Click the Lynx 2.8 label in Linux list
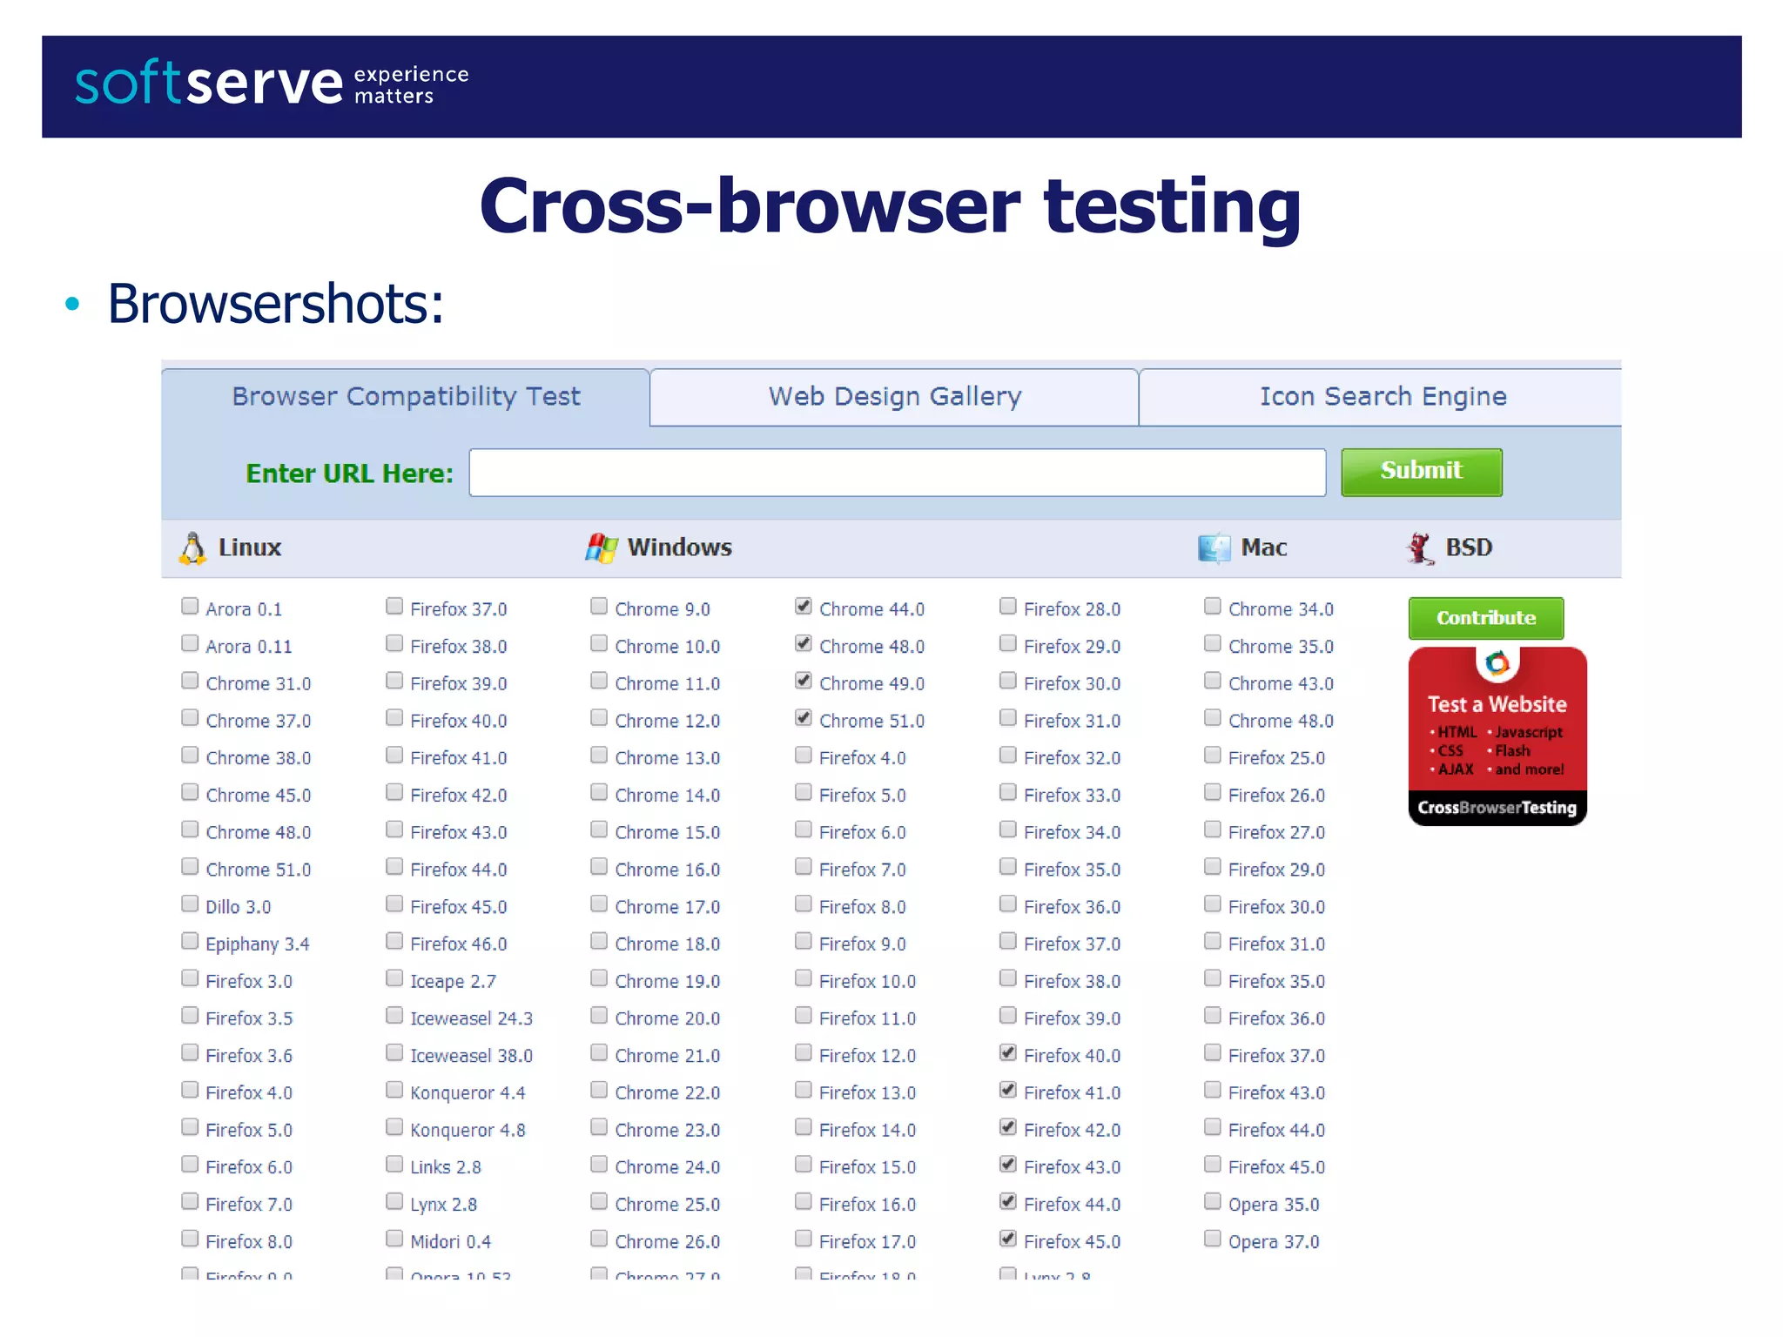The image size is (1783, 1337). (x=443, y=1205)
